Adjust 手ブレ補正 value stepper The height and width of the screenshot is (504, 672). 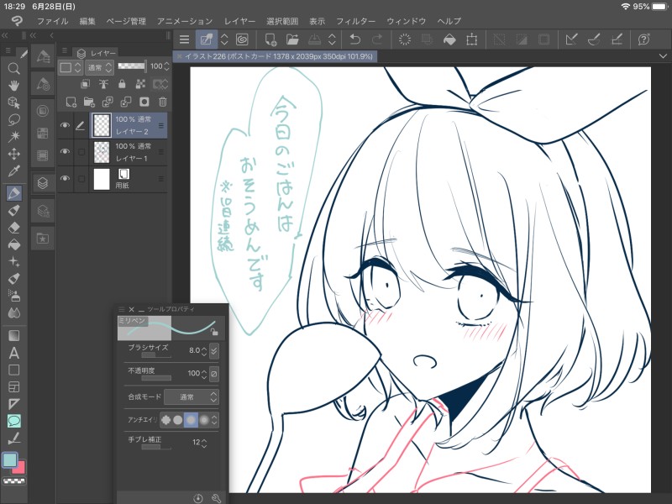(x=204, y=443)
